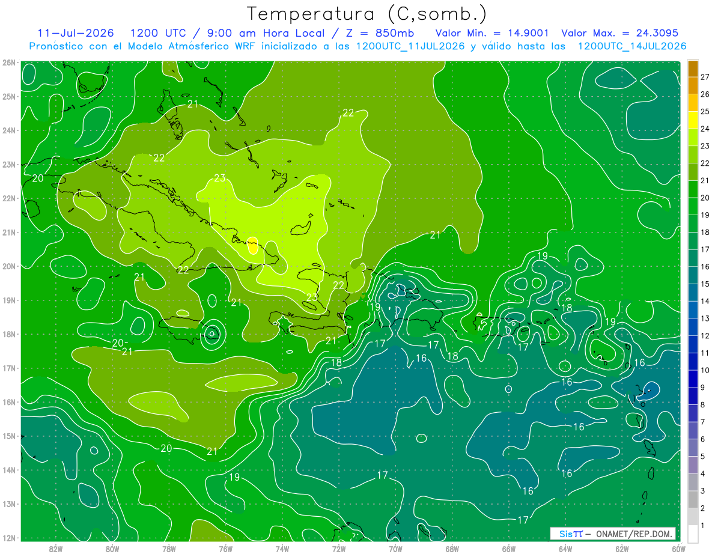Click the "Valor Min. = 14.9001" readout

pos(491,33)
